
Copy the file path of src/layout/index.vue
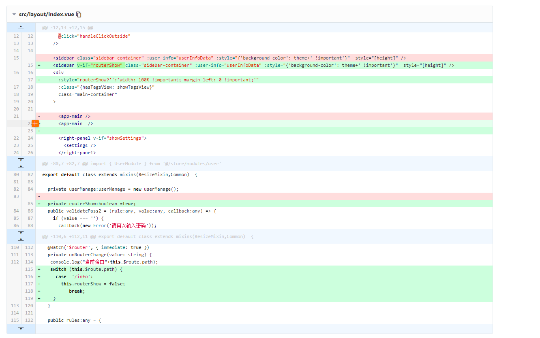79,15
